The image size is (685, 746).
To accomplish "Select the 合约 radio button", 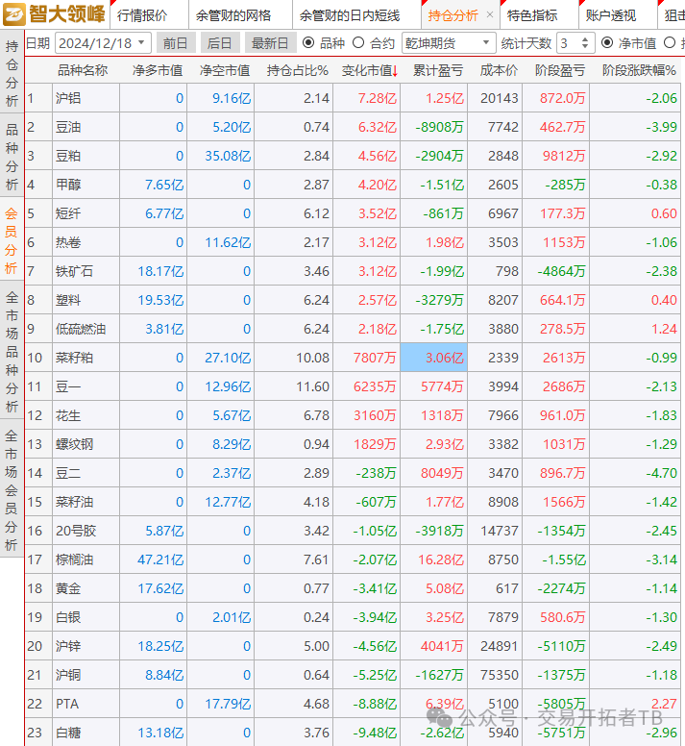I will (x=358, y=43).
